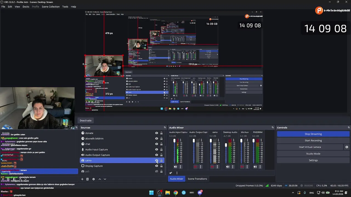Screen dimensions: 351x197
Task: Open Advanced Audio Properties gears icon
Action: pyautogui.click(x=171, y=173)
